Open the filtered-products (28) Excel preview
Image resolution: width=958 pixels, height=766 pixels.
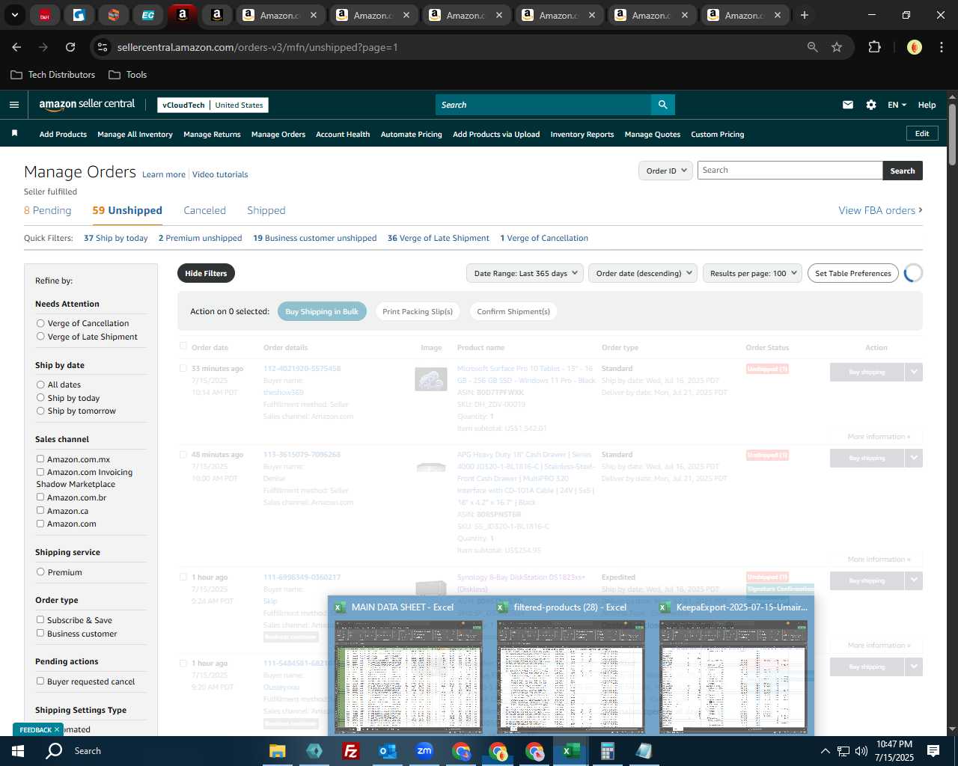(570, 667)
